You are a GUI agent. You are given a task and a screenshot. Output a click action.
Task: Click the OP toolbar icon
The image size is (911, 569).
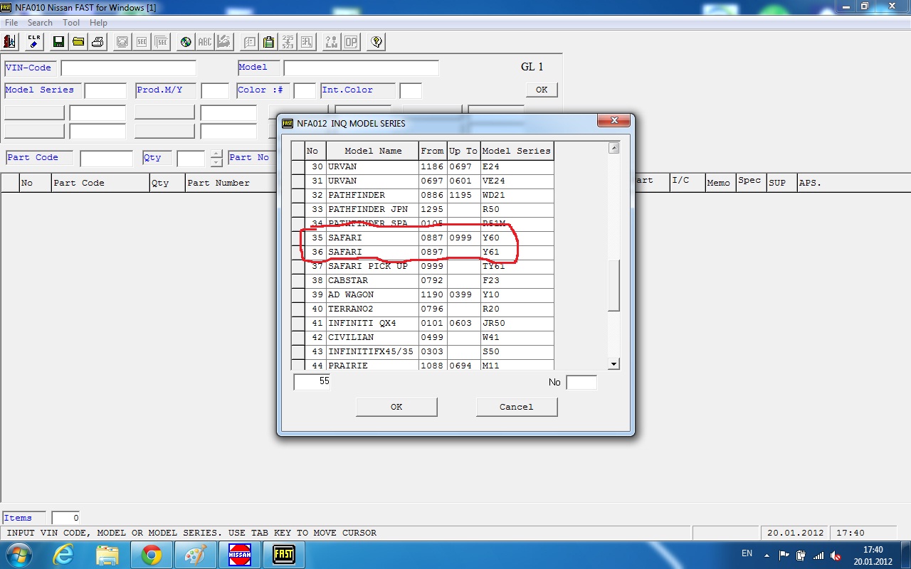click(x=351, y=42)
